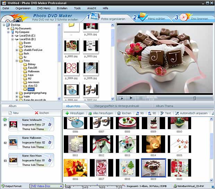Select the Halloween album card
The width and height of the screenshot is (215, 189).
pos(31,142)
